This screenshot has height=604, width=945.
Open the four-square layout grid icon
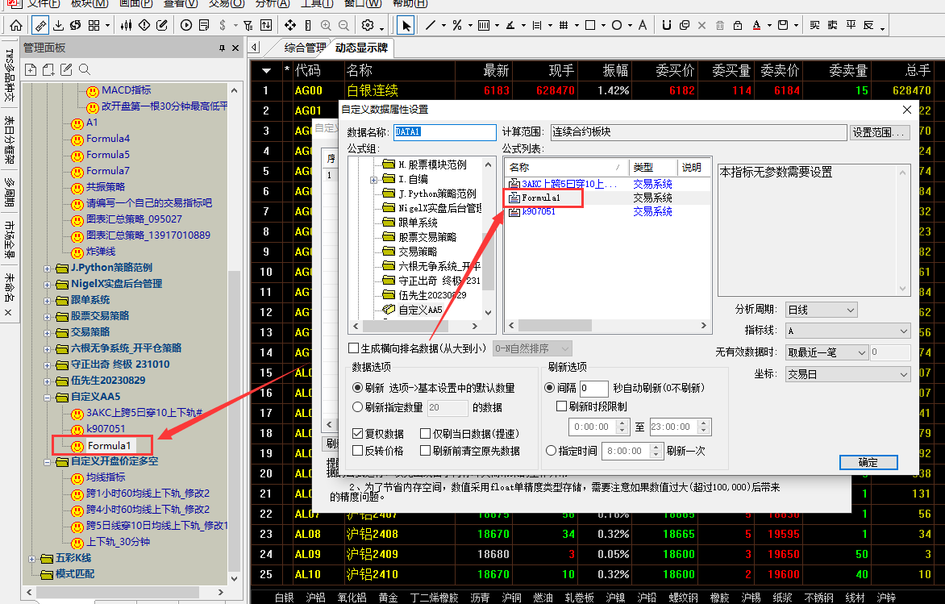(x=94, y=25)
